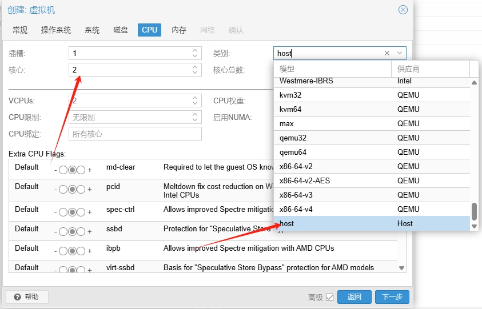
Task: Toggle the advanced options checkbox
Action: [329, 297]
